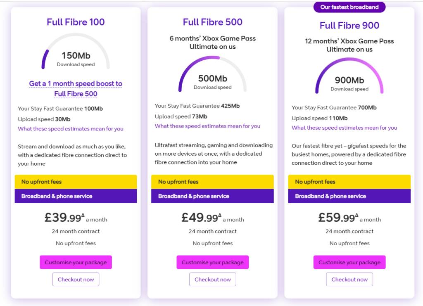Click Broadband & phone service banner on Full Fibre 500
The height and width of the screenshot is (306, 423).
point(212,196)
